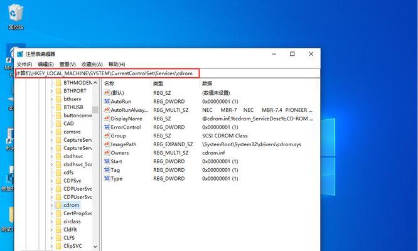Open the 查看(V) menu
Screen dimensions: 418x251
pos(67,65)
